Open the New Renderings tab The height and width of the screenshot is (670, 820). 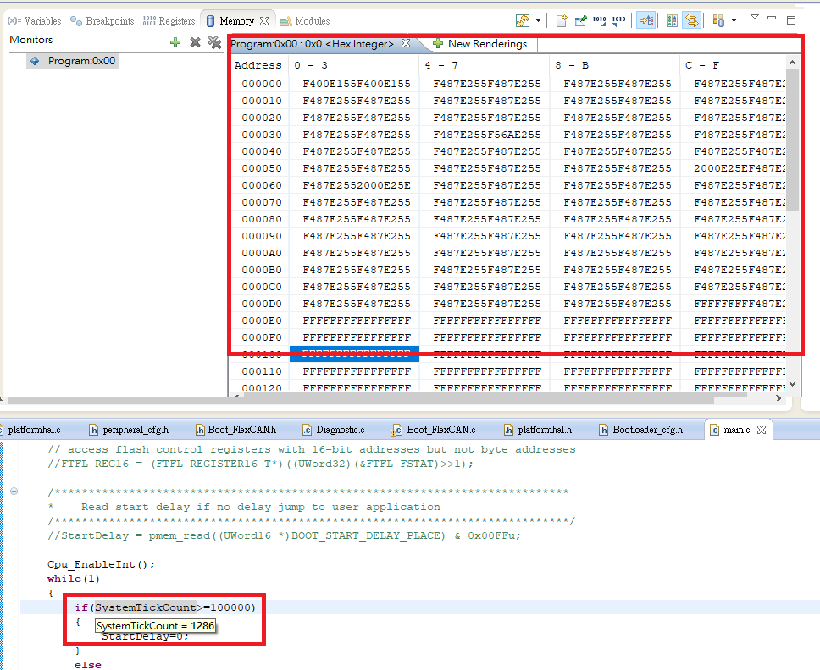484,44
